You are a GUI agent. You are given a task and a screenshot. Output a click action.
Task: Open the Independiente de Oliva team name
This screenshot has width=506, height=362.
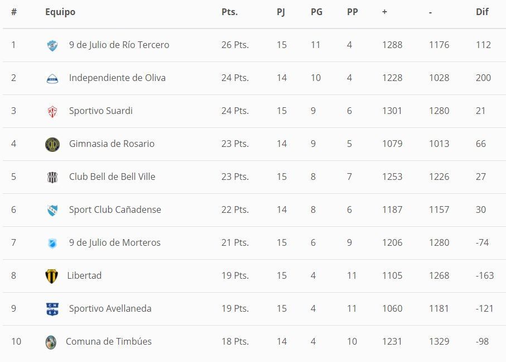pos(117,78)
